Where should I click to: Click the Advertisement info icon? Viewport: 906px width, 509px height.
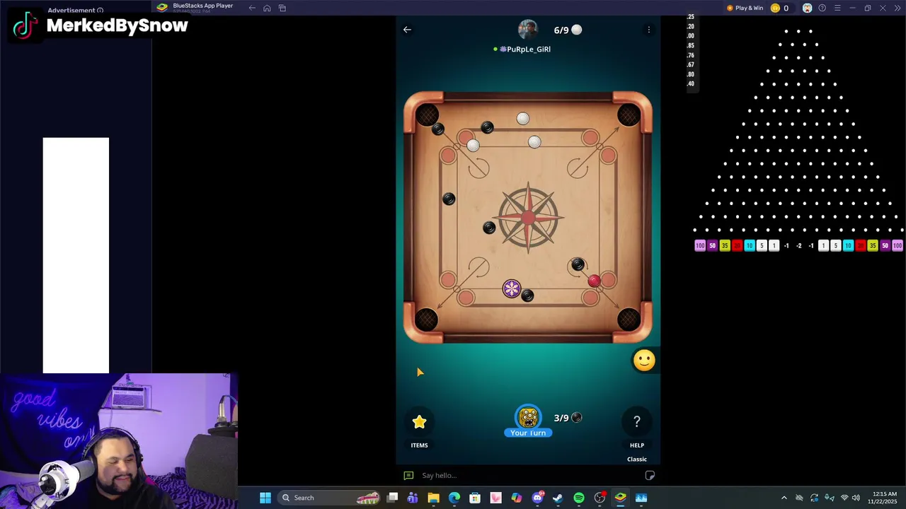(x=100, y=11)
